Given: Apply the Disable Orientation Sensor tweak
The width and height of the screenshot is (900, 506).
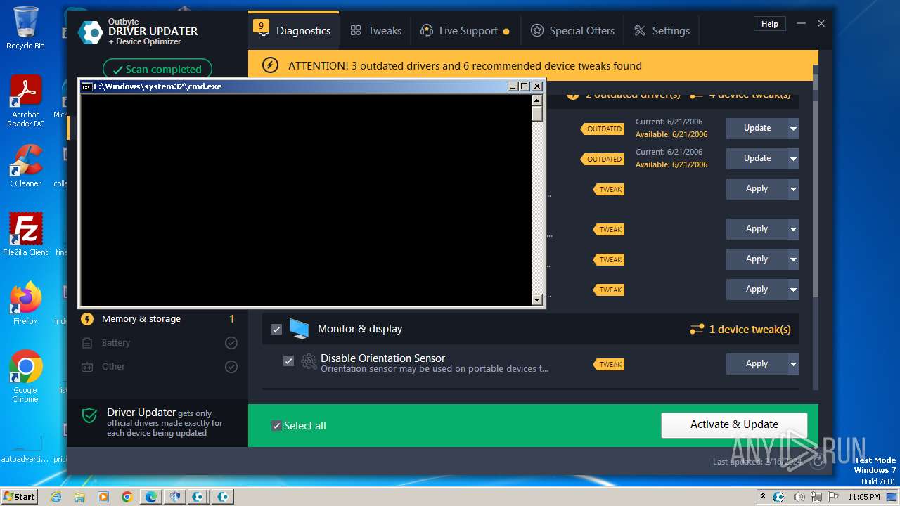Looking at the screenshot, I should point(757,364).
